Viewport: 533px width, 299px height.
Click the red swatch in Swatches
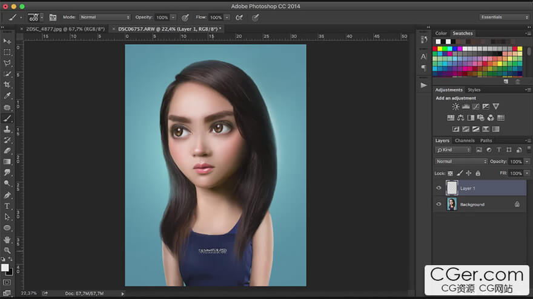(x=435, y=49)
